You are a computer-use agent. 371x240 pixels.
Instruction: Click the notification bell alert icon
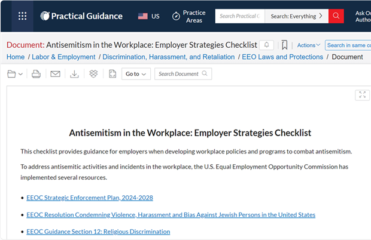[266, 45]
